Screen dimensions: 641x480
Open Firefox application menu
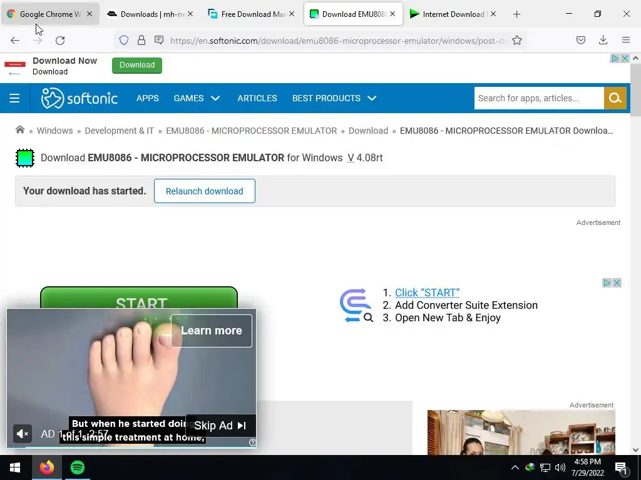point(626,40)
